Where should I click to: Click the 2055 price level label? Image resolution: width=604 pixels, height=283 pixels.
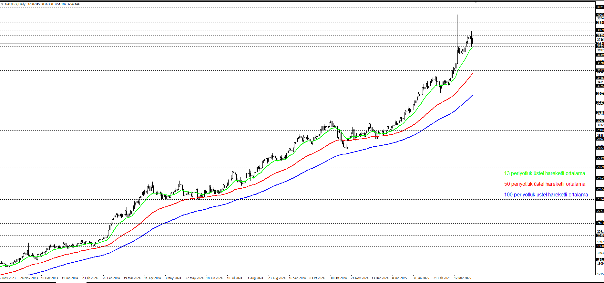click(600, 236)
